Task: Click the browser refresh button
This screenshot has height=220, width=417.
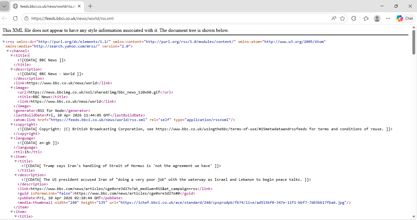Action: (15, 18)
